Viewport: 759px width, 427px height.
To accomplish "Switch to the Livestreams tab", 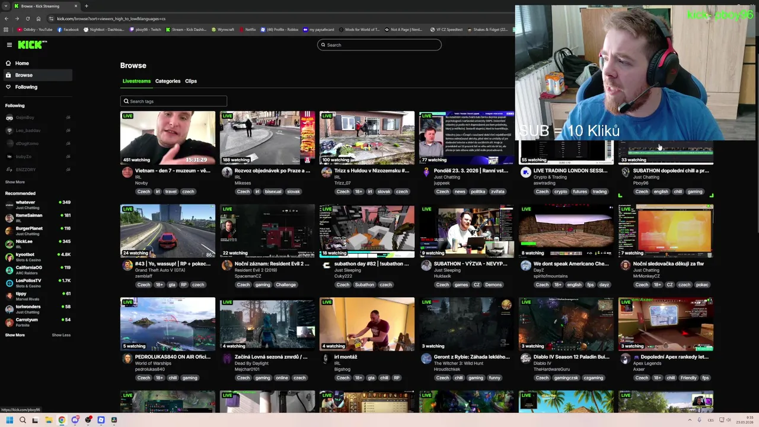I will tap(136, 81).
